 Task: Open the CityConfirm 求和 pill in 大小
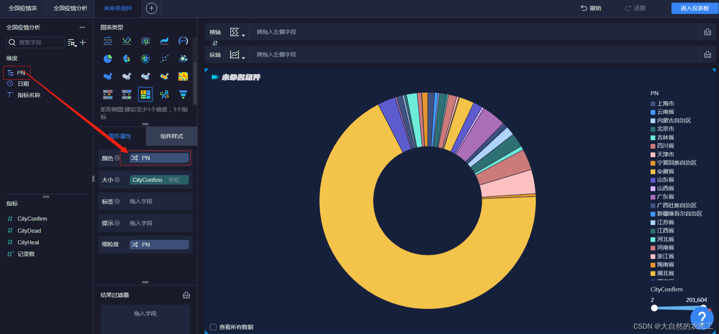(159, 180)
